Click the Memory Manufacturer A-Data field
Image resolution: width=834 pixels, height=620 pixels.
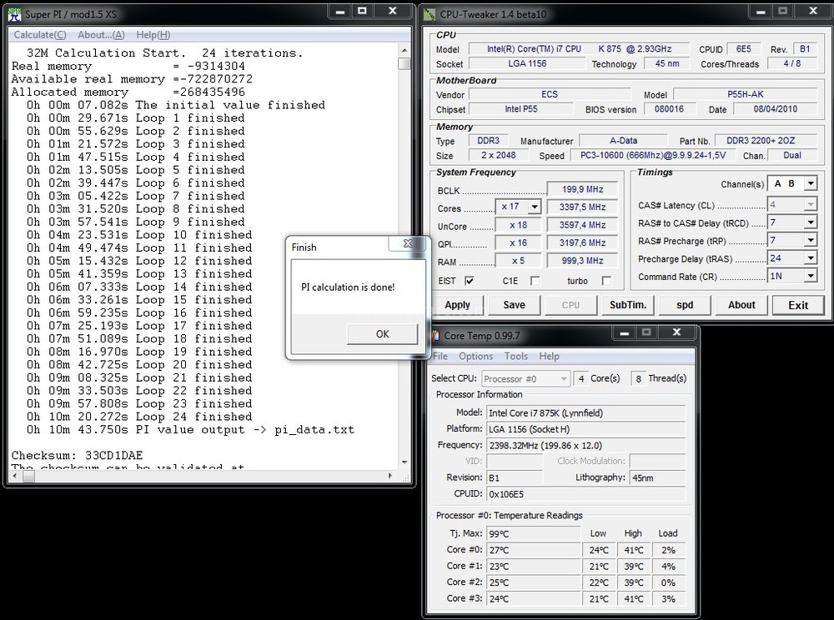pos(623,141)
